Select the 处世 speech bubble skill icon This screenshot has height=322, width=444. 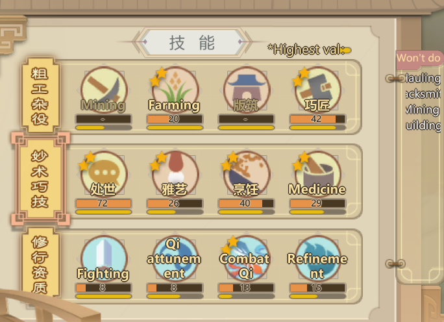pyautogui.click(x=104, y=175)
